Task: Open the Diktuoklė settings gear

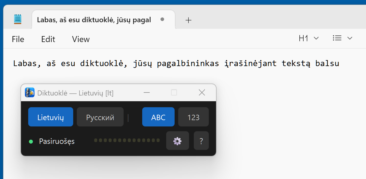Action: coord(178,141)
